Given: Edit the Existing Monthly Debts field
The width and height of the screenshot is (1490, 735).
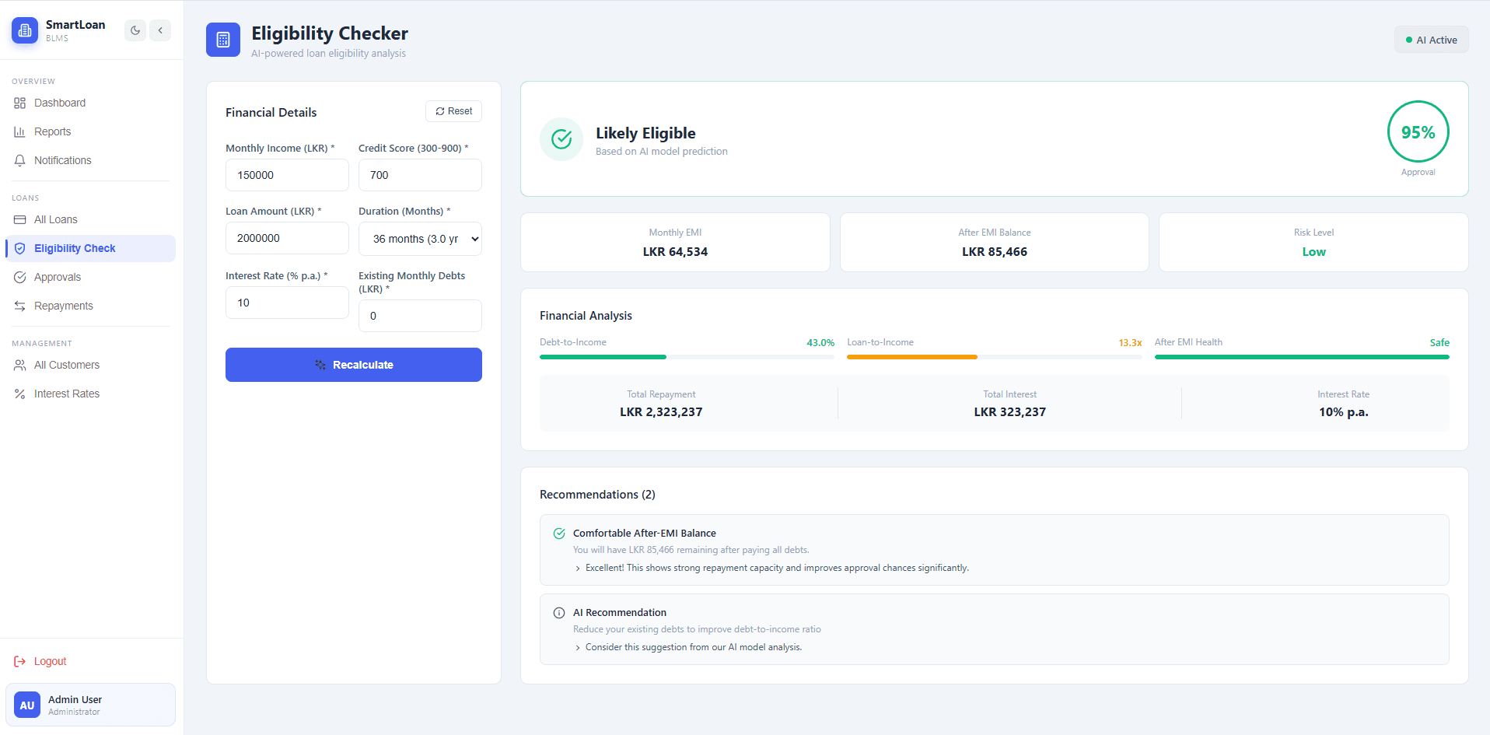Looking at the screenshot, I should (x=420, y=316).
